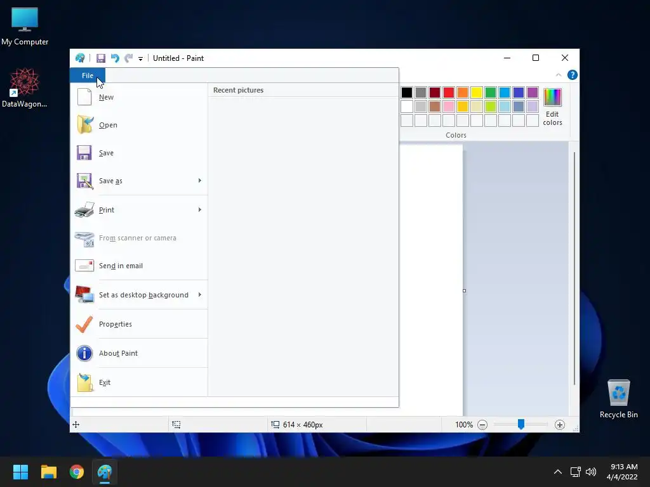Screen dimensions: 650x487
Task: Select the Recycle Bin desktop icon
Action: pos(618,399)
